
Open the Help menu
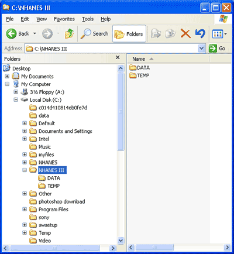pyautogui.click(x=106, y=19)
